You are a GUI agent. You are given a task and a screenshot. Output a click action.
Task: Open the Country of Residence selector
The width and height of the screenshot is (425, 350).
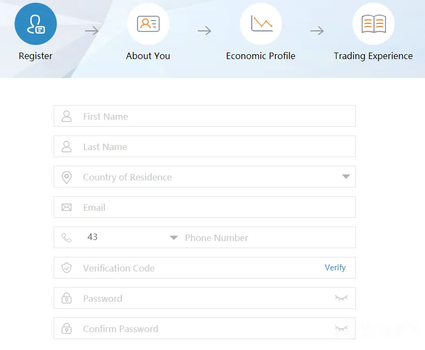(205, 177)
